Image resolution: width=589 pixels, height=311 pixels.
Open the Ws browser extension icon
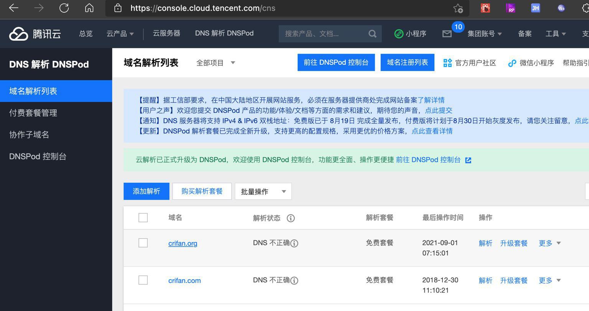pyautogui.click(x=561, y=8)
